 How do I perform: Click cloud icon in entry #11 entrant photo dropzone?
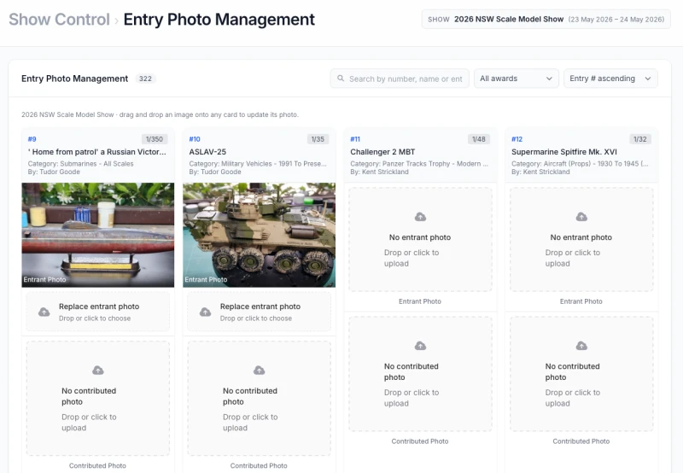tap(420, 217)
